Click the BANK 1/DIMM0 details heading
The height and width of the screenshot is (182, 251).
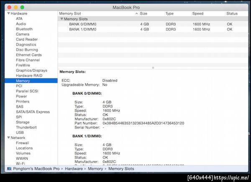click(87, 136)
